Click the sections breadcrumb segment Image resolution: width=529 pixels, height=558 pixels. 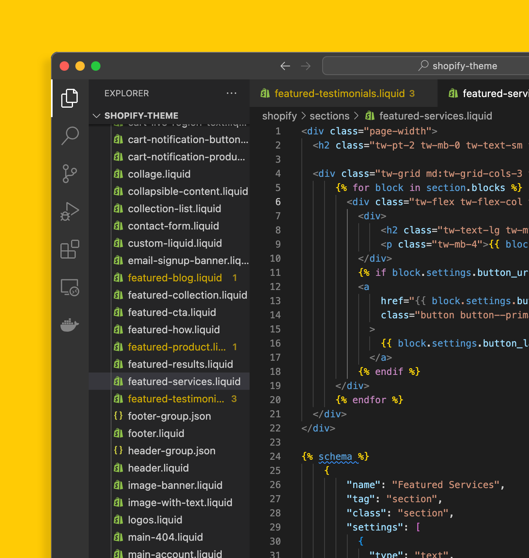coord(329,116)
